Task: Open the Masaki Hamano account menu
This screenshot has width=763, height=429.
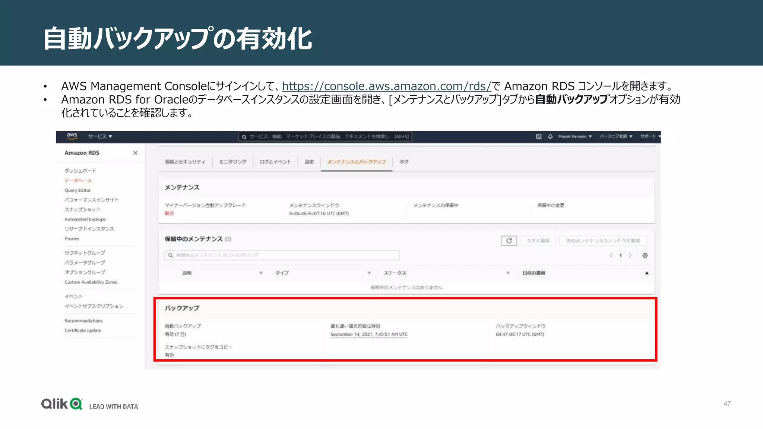Action: click(575, 137)
